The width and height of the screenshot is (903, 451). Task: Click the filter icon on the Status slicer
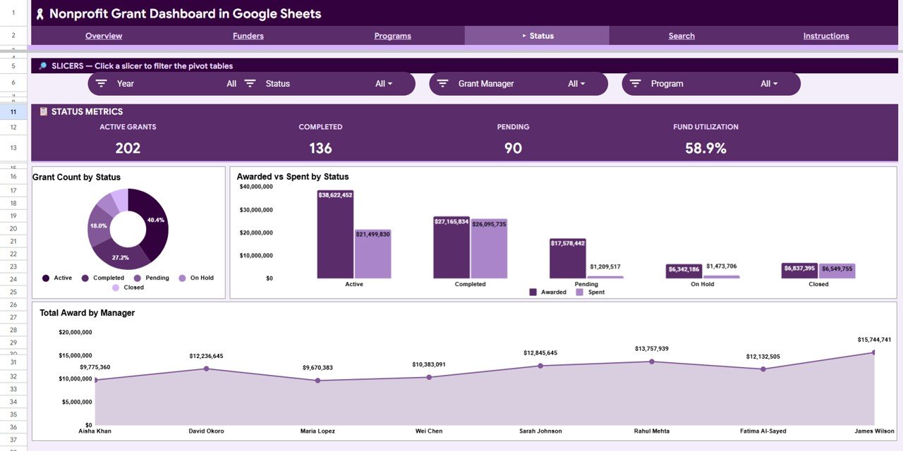click(250, 83)
